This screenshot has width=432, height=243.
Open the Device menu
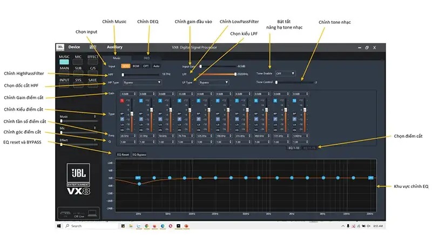tap(74, 47)
